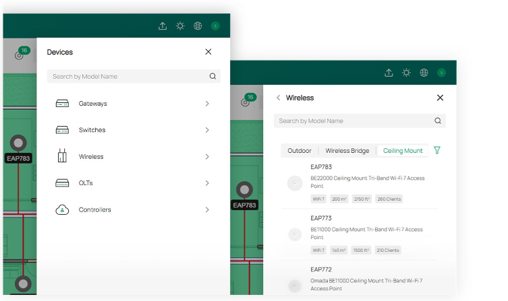The height and width of the screenshot is (301, 508).
Task: Open the filter funnel icon in Wireless panel
Action: [437, 150]
